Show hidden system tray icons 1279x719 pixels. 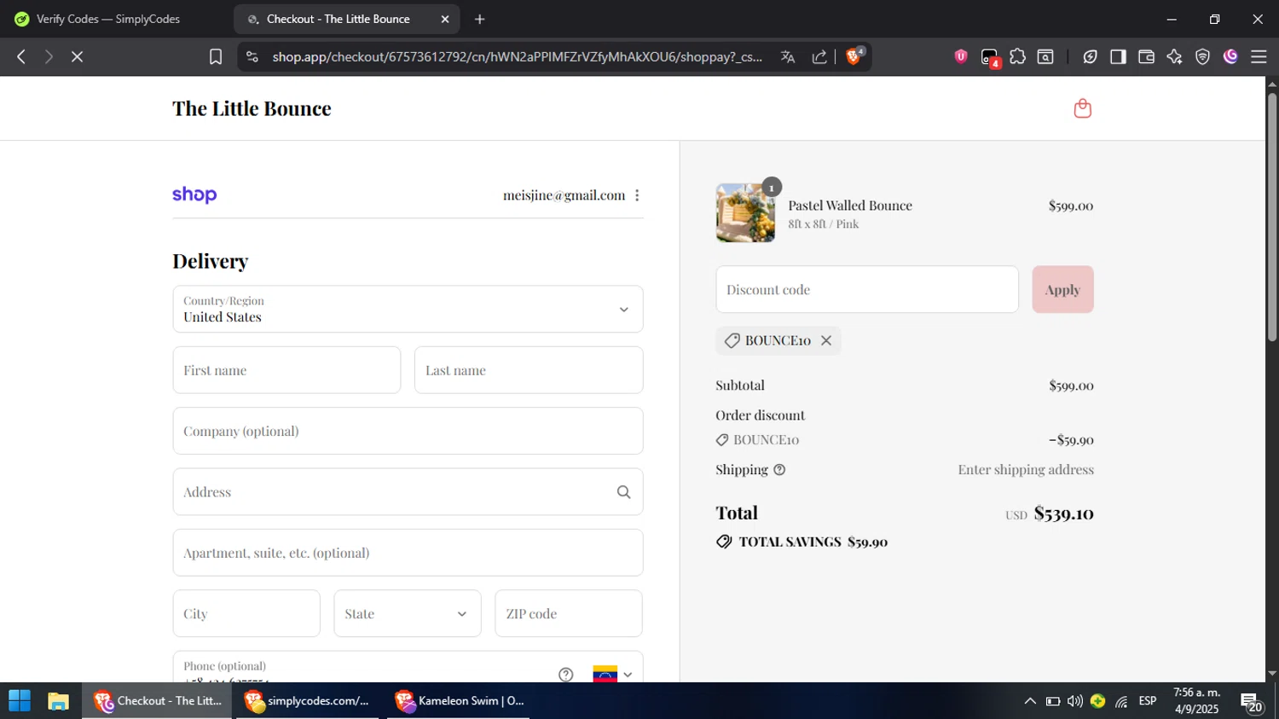pos(1030,701)
